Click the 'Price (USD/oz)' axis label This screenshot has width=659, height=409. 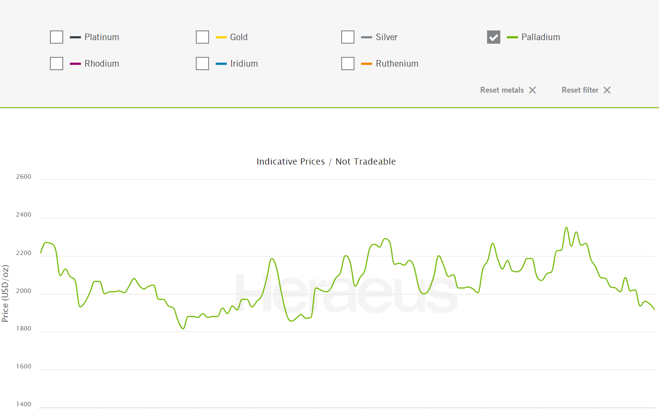pos(5,293)
